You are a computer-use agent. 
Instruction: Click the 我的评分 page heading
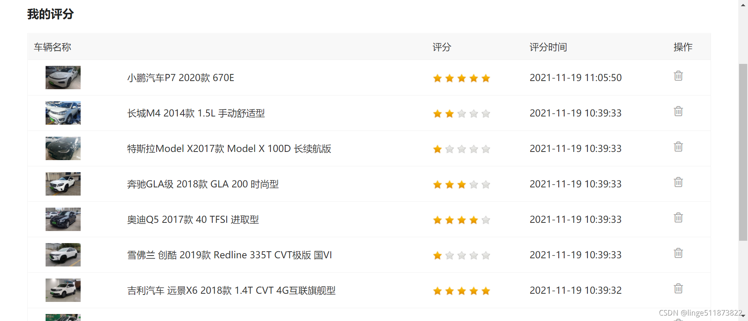pyautogui.click(x=51, y=14)
